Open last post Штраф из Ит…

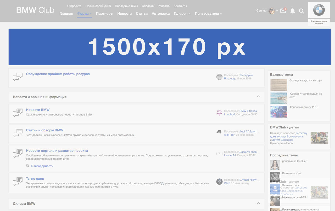pyautogui.click(x=249, y=180)
